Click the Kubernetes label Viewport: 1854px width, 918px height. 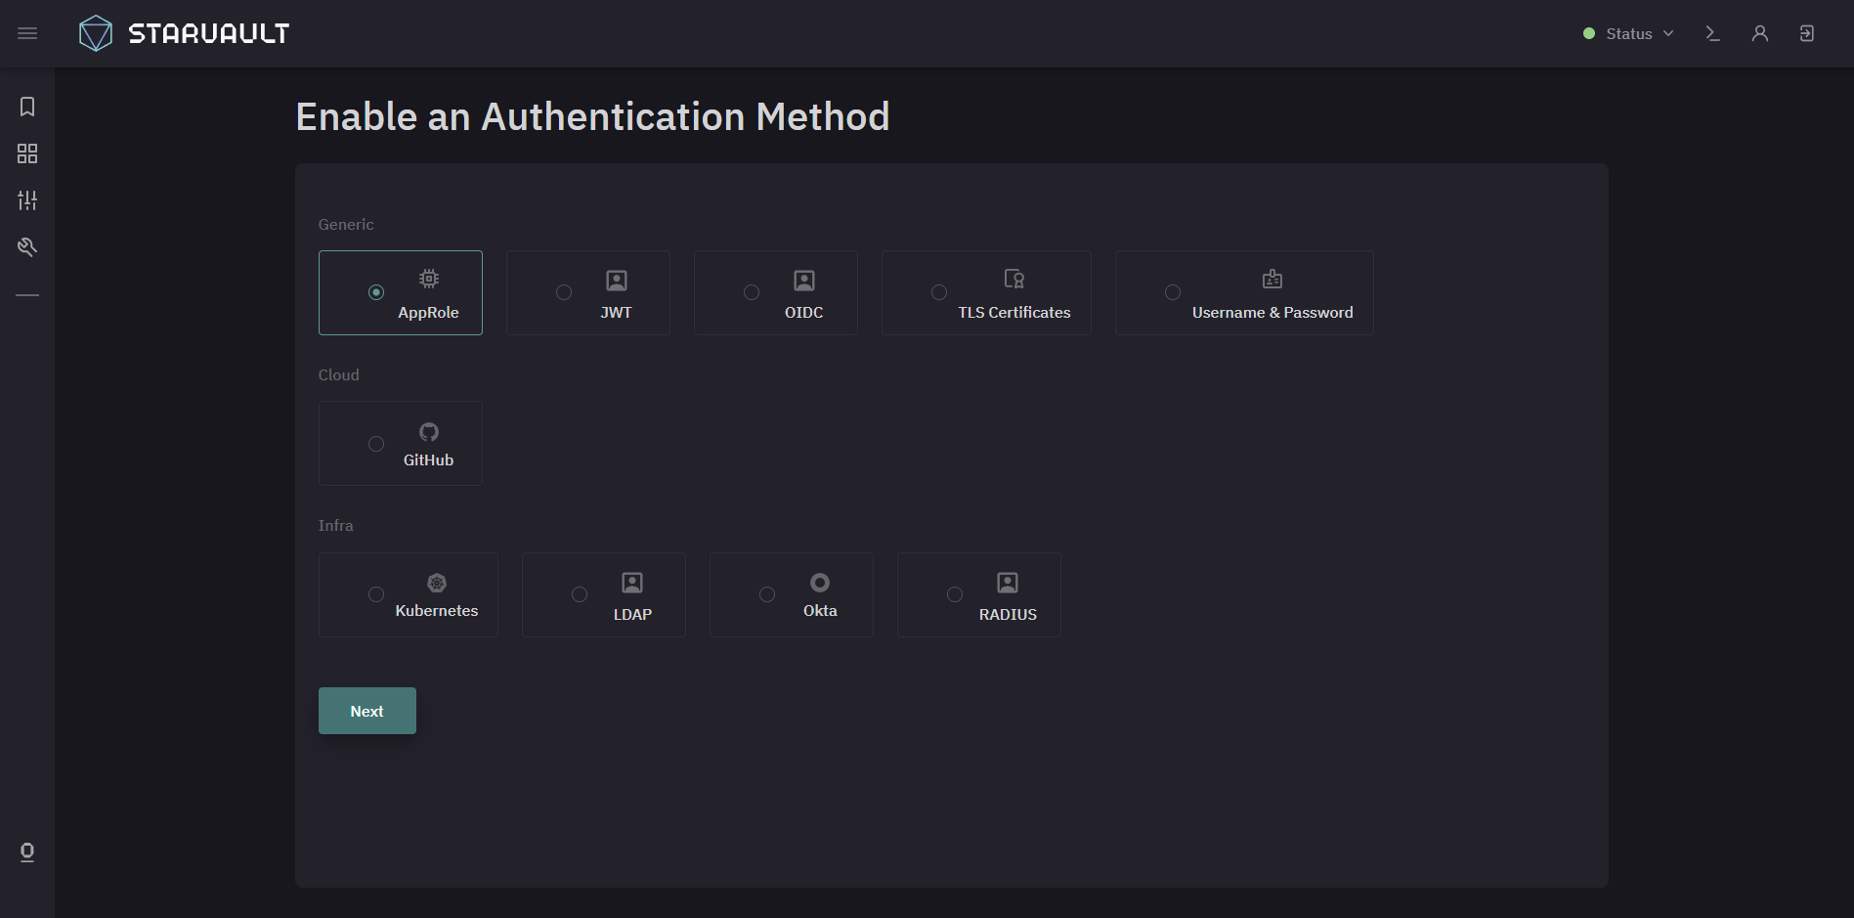[437, 611]
